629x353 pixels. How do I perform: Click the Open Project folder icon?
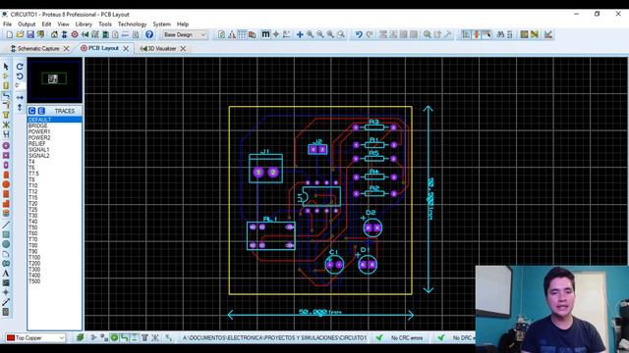pos(20,35)
